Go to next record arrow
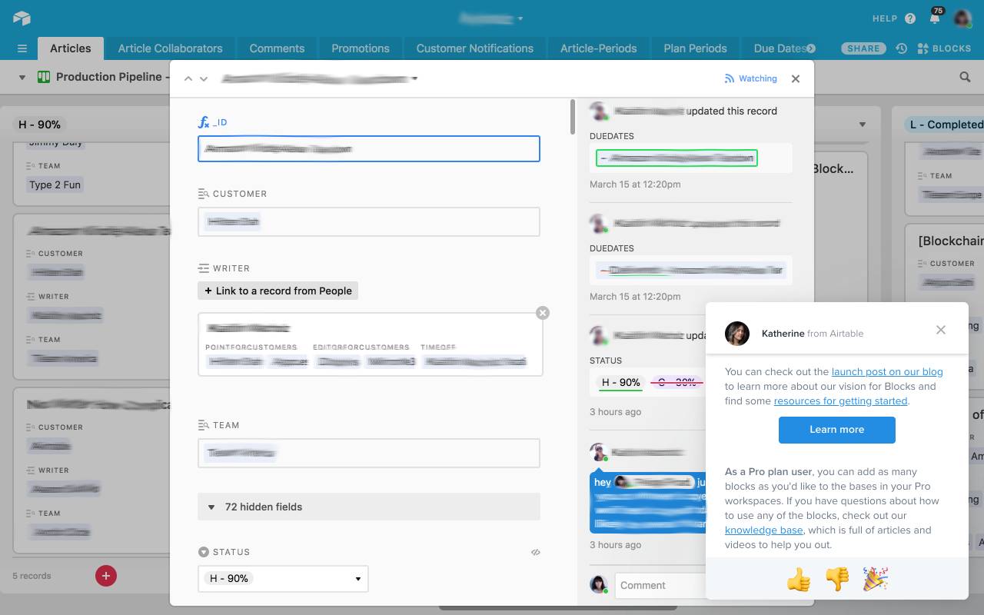984x615 pixels. pos(204,78)
